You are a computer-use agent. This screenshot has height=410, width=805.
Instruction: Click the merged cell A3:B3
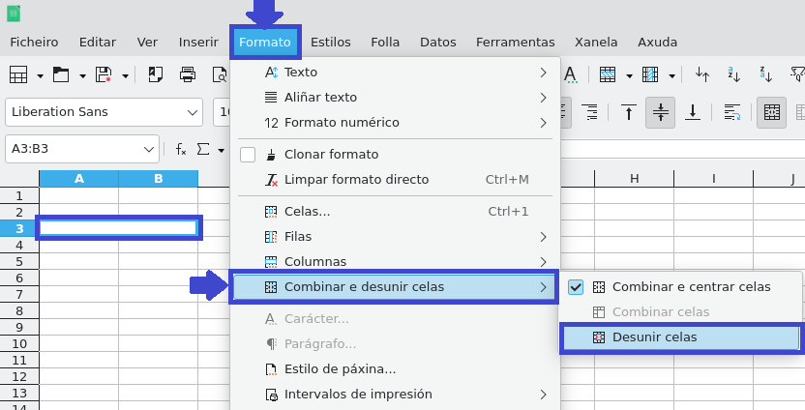coord(119,228)
